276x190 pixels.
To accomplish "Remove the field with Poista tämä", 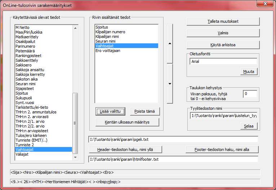I will coord(145,111).
